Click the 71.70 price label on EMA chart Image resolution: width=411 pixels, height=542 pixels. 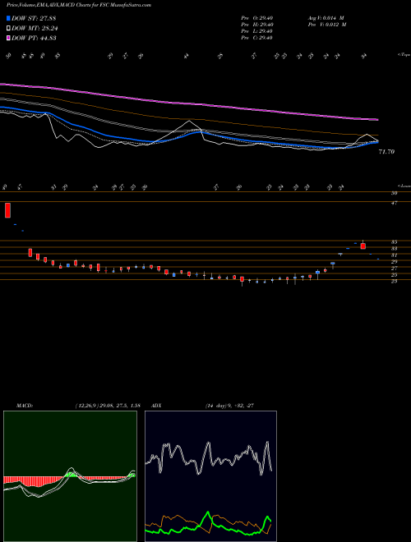(386, 151)
